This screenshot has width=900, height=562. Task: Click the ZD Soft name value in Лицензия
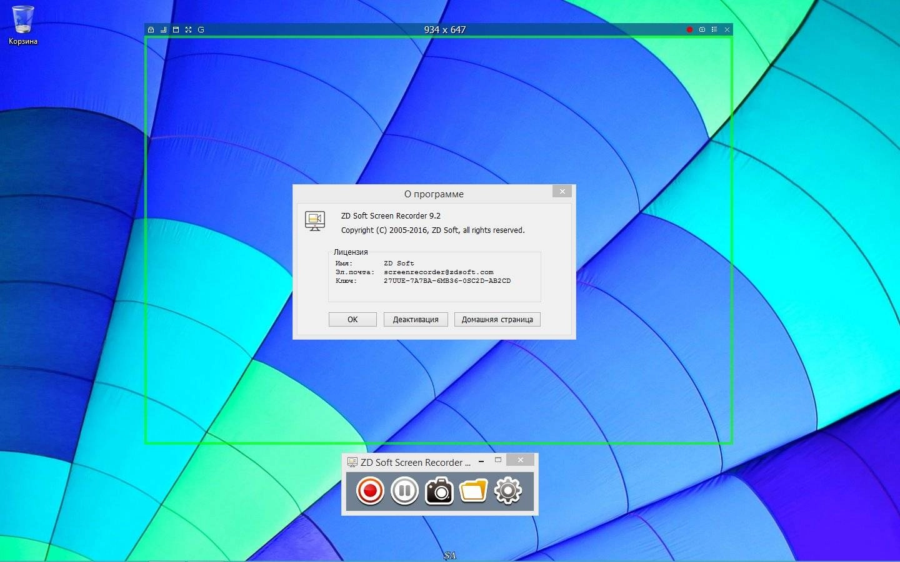(x=399, y=264)
